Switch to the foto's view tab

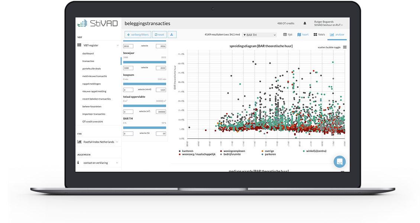point(319,35)
